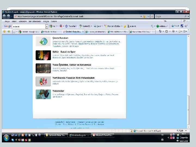
Task: Click the Internet Explorer quick launch icon
Action: (19, 135)
